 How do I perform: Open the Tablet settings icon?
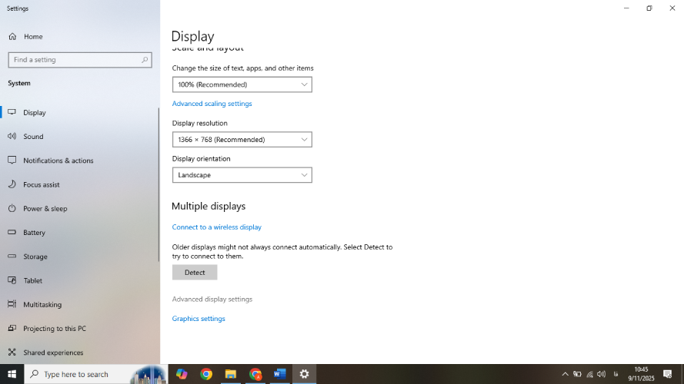coord(12,280)
